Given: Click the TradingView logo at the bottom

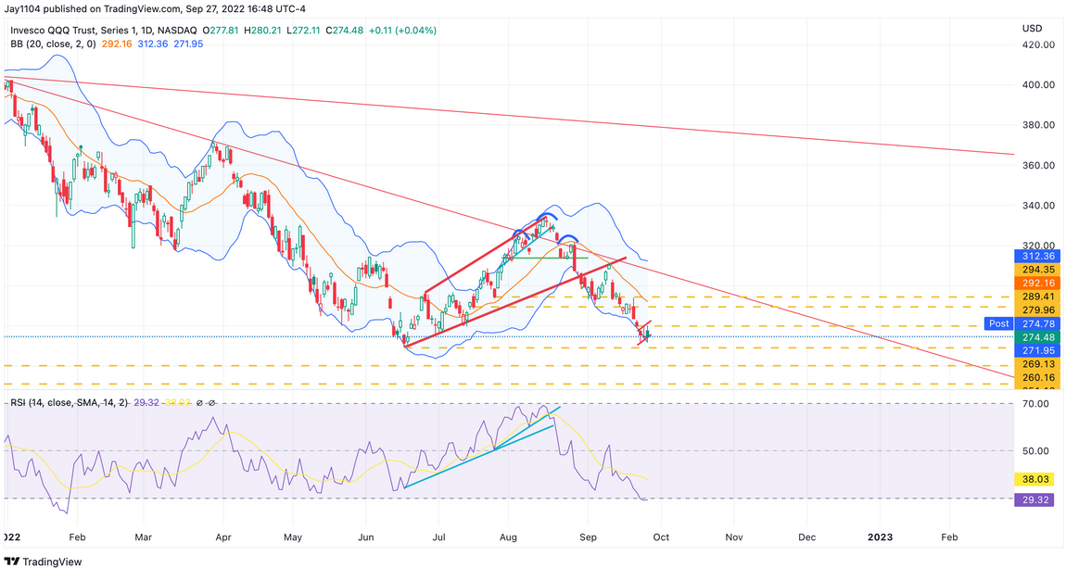Looking at the screenshot, I should point(42,562).
